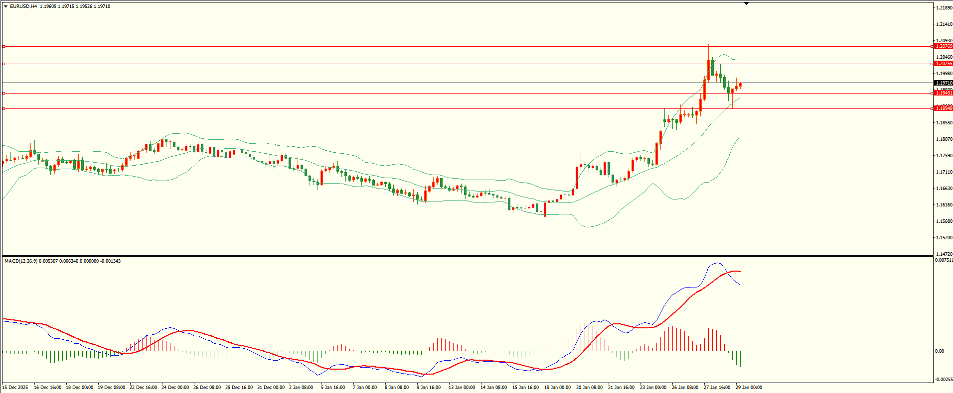
Task: Click the red 1.20769 price label
Action: click(944, 46)
